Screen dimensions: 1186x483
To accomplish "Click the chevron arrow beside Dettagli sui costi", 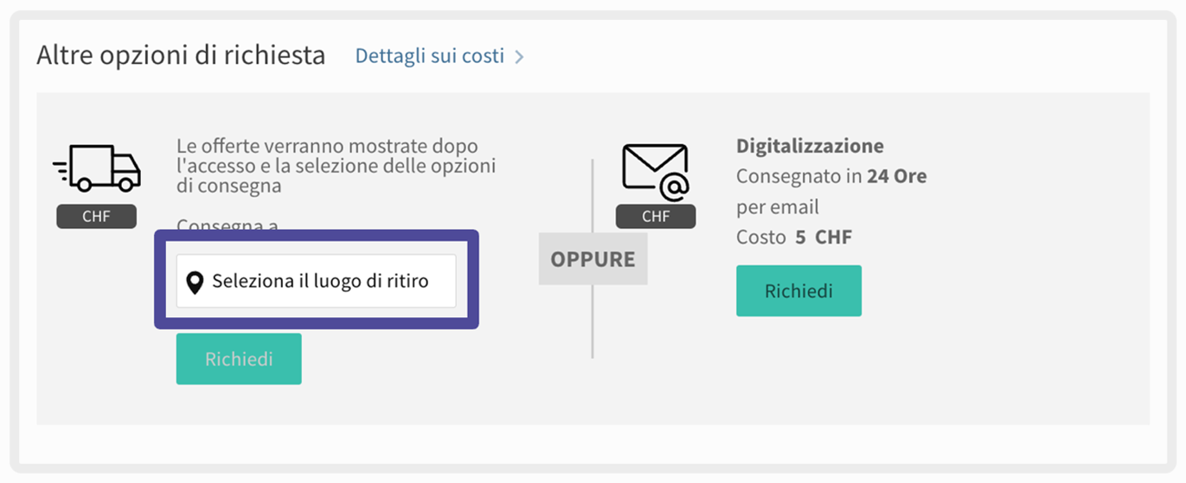I will [x=519, y=57].
